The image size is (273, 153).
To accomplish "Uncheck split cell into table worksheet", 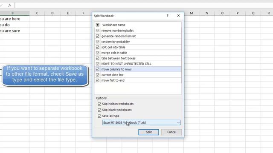I will coord(98,47).
